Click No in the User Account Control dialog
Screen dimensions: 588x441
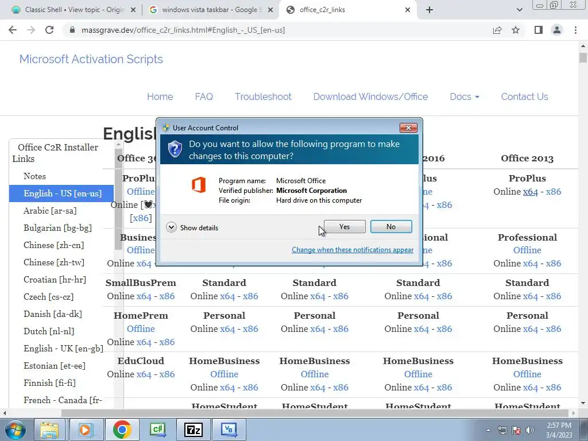point(390,226)
